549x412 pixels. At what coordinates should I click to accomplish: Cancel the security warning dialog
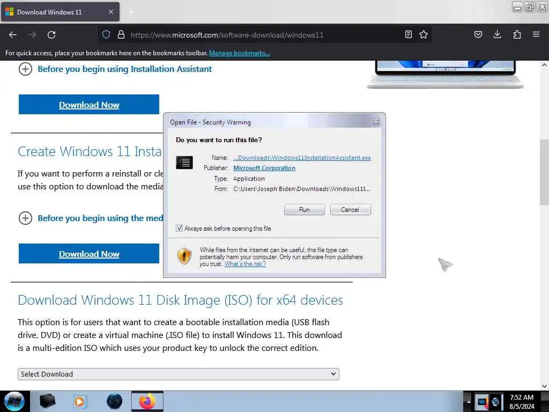pos(350,210)
